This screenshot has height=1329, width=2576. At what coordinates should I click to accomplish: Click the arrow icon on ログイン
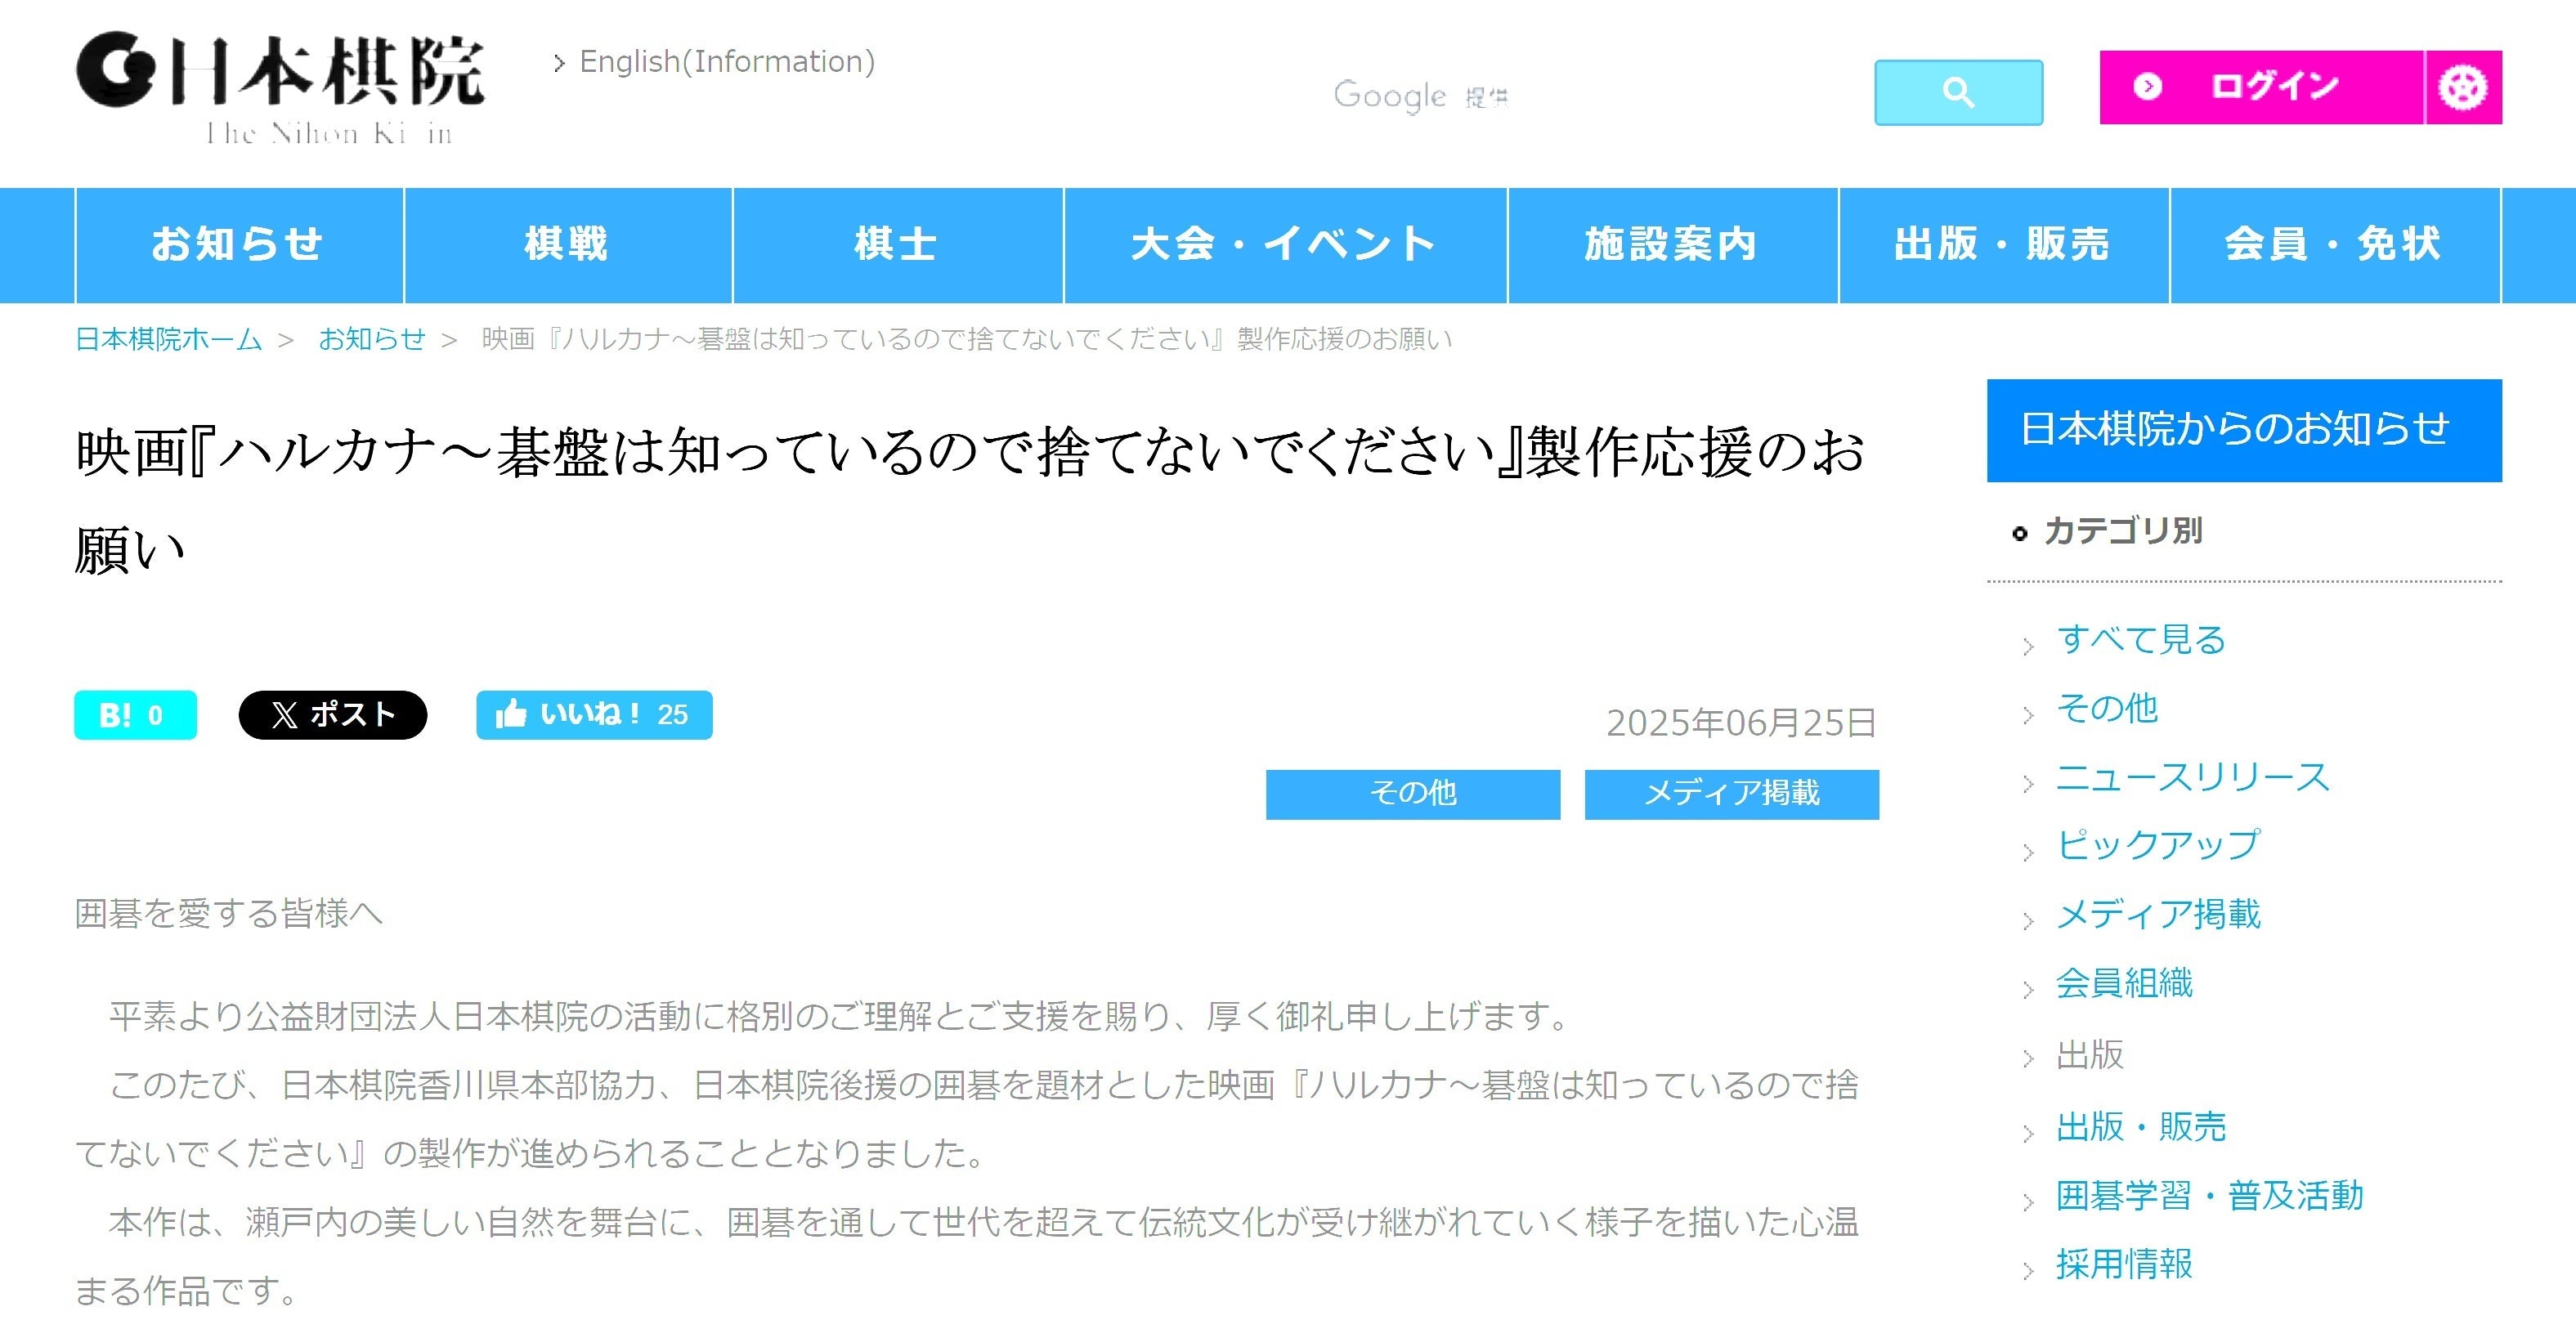[2146, 87]
